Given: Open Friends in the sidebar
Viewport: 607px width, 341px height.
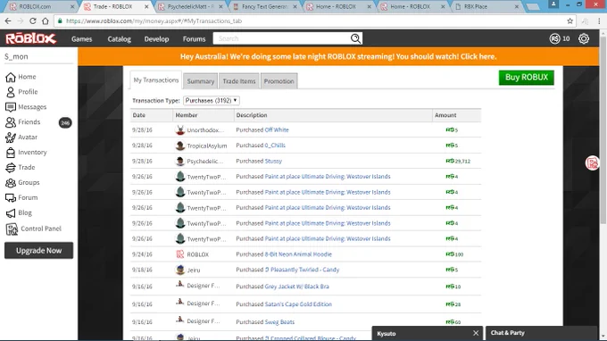Looking at the screenshot, I should 23,122.
